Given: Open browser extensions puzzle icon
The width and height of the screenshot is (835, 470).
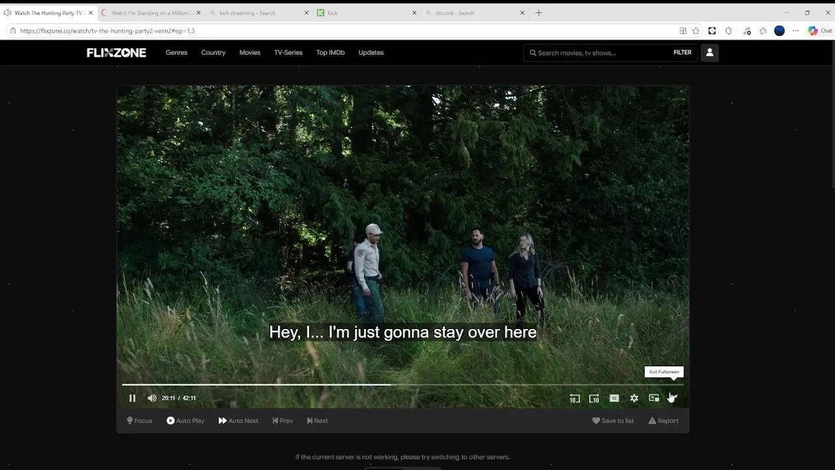Looking at the screenshot, I should (x=729, y=31).
